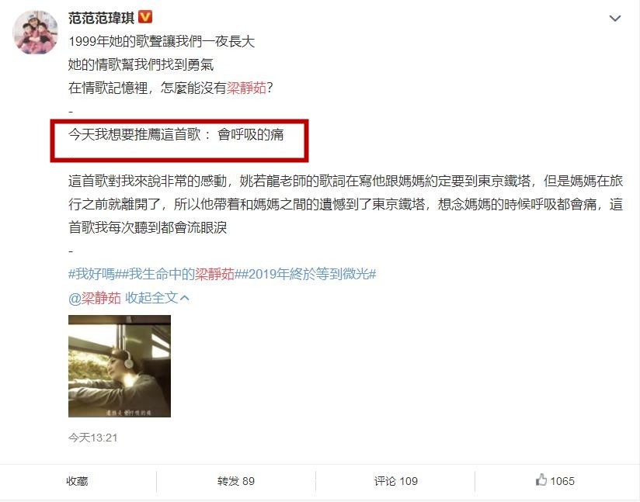The width and height of the screenshot is (640, 502).
Task: Open the #我好嗎# hashtag
Action: coord(94,274)
